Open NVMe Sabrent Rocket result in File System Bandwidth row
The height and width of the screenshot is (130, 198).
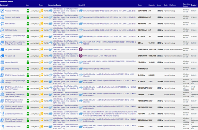[100, 50]
